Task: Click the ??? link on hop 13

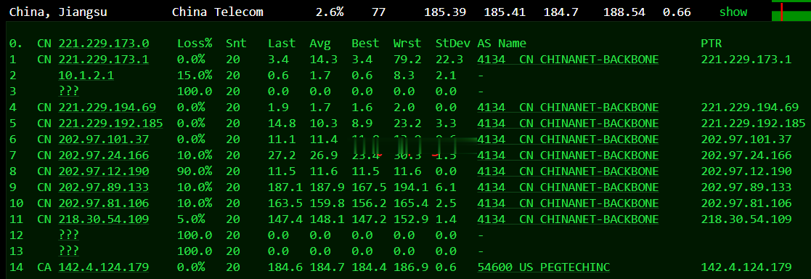Action: pos(69,251)
